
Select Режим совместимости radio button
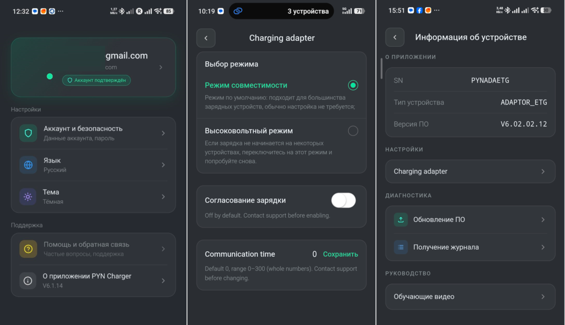coord(353,85)
